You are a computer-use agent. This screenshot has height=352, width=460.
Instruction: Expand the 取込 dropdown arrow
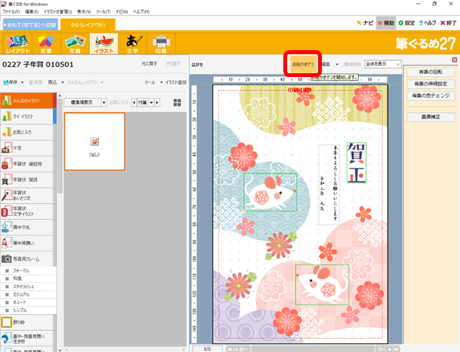pyautogui.click(x=62, y=82)
